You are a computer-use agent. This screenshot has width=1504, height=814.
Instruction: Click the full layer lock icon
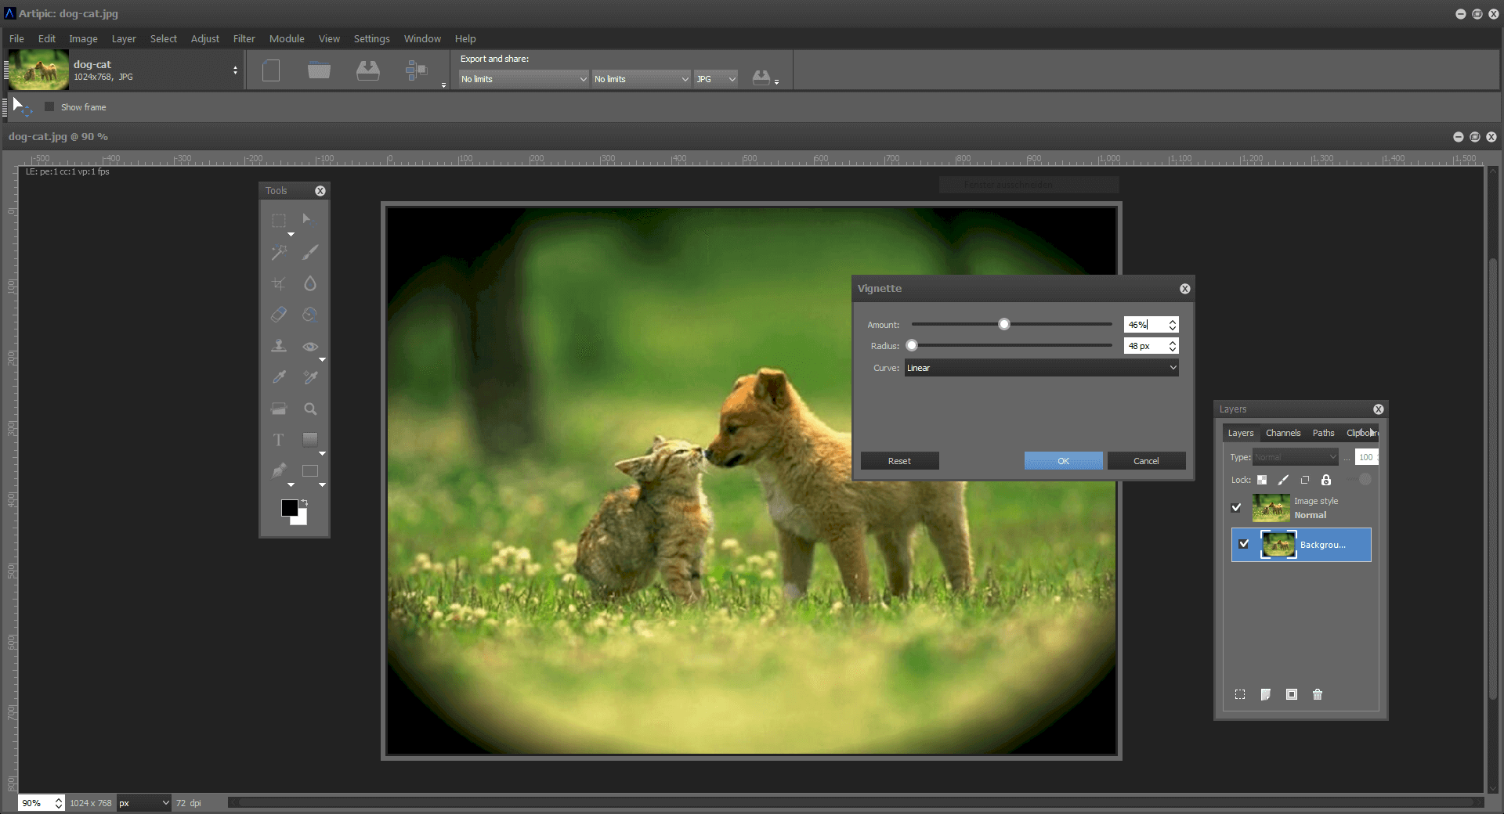click(1326, 480)
